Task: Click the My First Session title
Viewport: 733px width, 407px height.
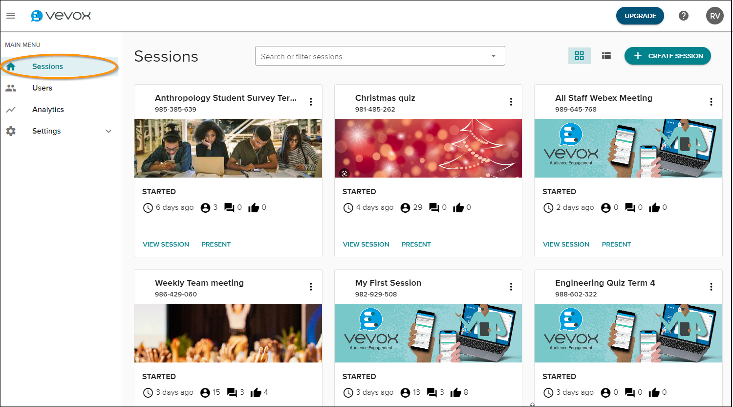Action: 388,283
